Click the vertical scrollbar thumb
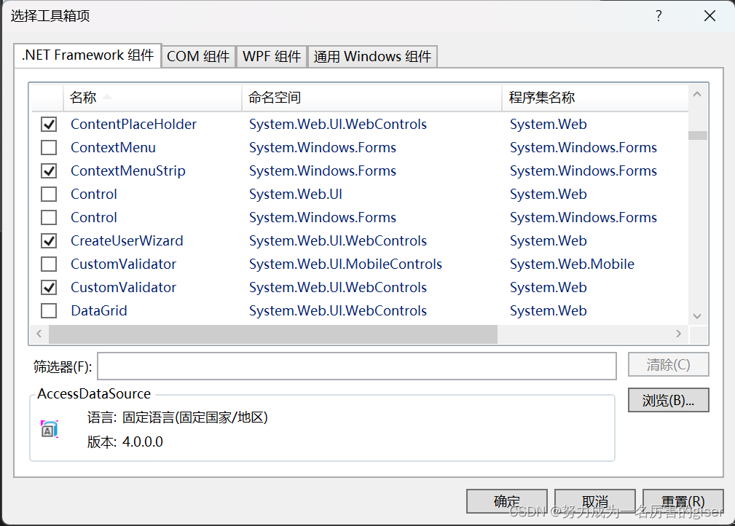This screenshot has height=526, width=735. pyautogui.click(x=698, y=135)
